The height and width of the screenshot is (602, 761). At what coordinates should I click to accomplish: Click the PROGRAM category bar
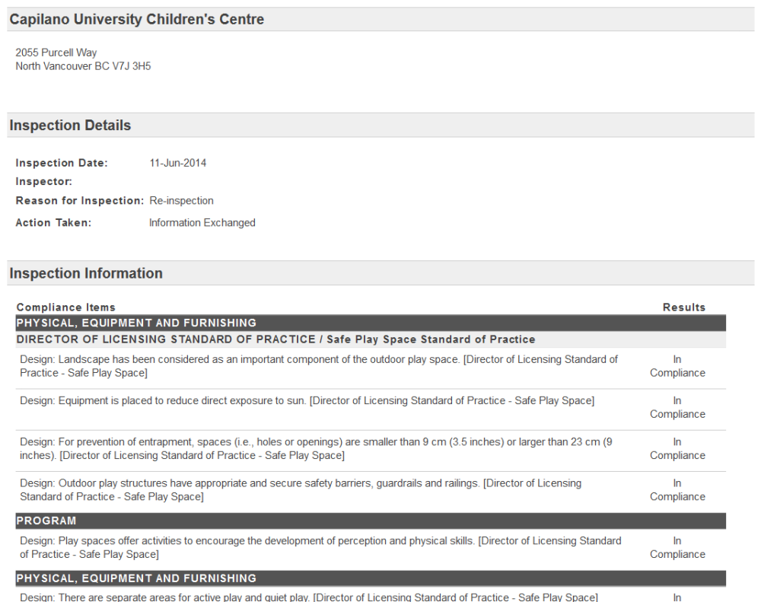[46, 521]
